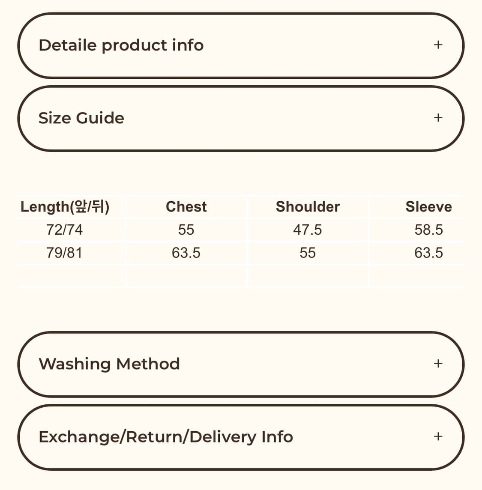
Task: Click the 72/74 length value
Action: pyautogui.click(x=64, y=230)
